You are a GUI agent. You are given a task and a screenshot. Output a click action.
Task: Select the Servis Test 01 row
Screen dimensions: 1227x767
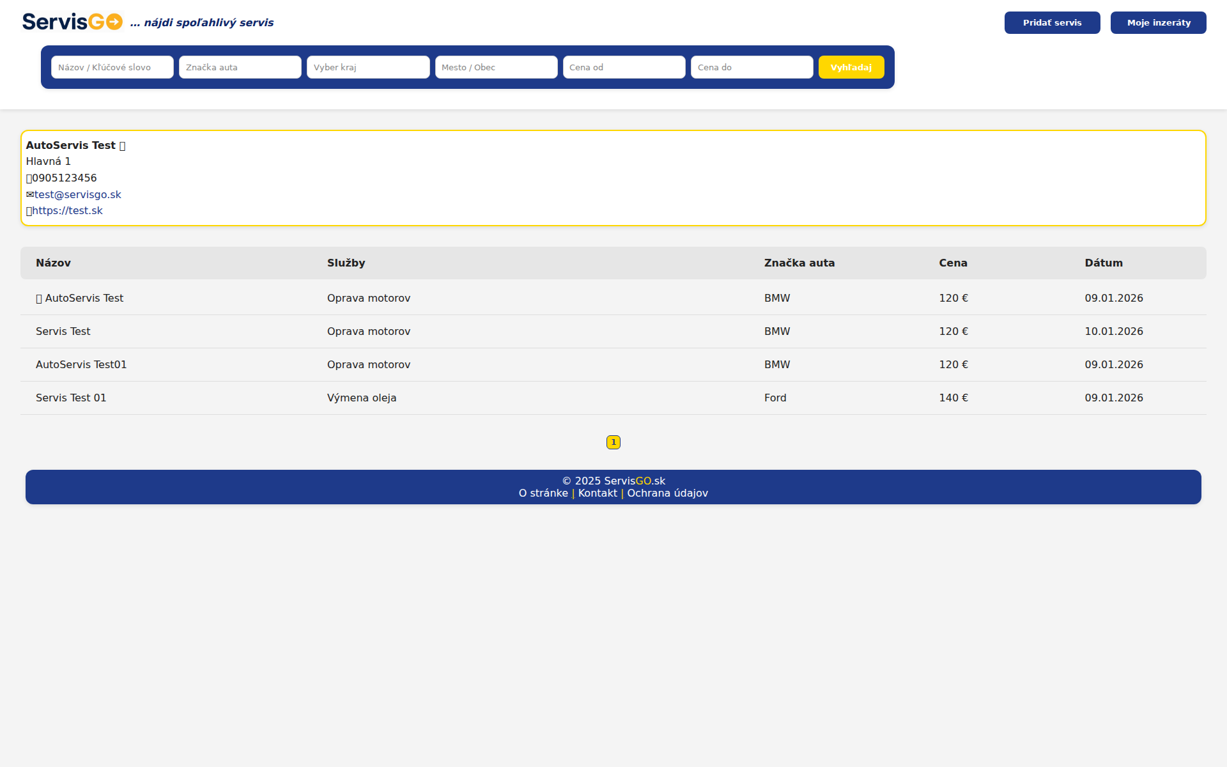pos(71,398)
